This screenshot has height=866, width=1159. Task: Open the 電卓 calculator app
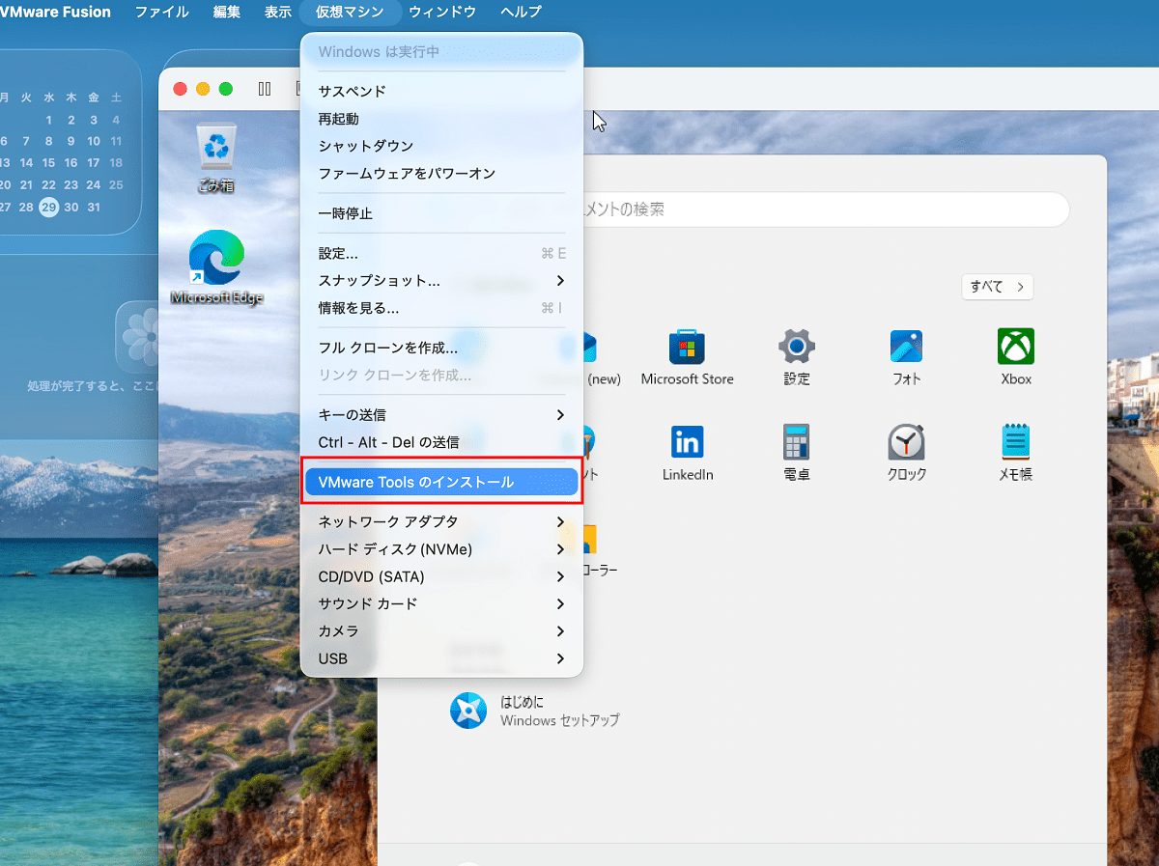pyautogui.click(x=797, y=453)
